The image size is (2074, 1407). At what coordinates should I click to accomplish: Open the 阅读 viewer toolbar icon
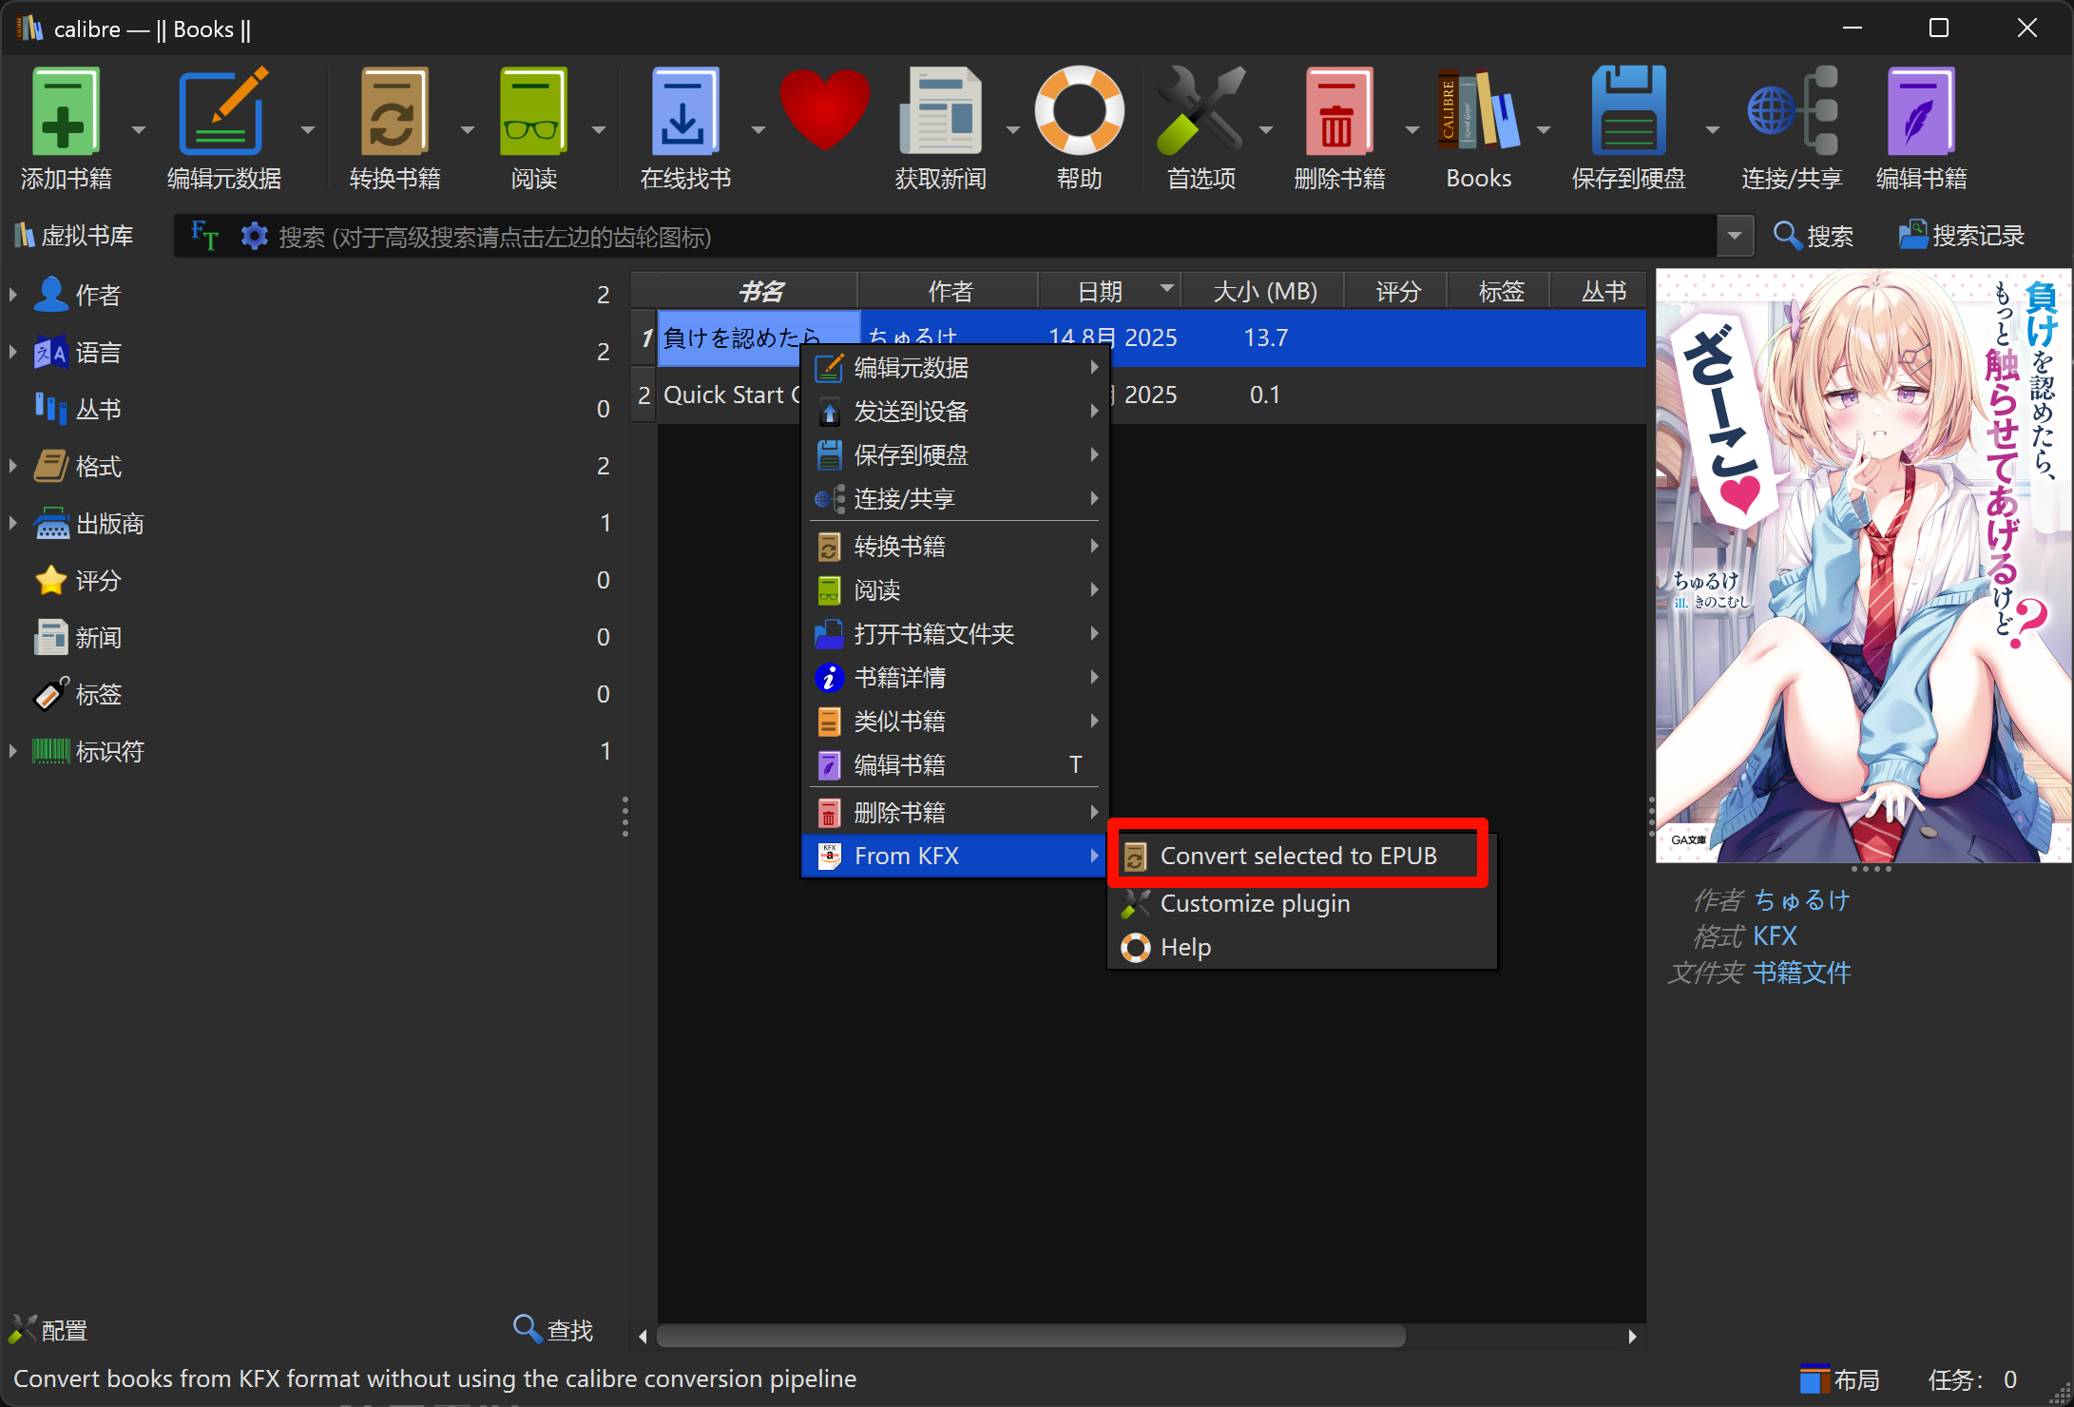(533, 112)
